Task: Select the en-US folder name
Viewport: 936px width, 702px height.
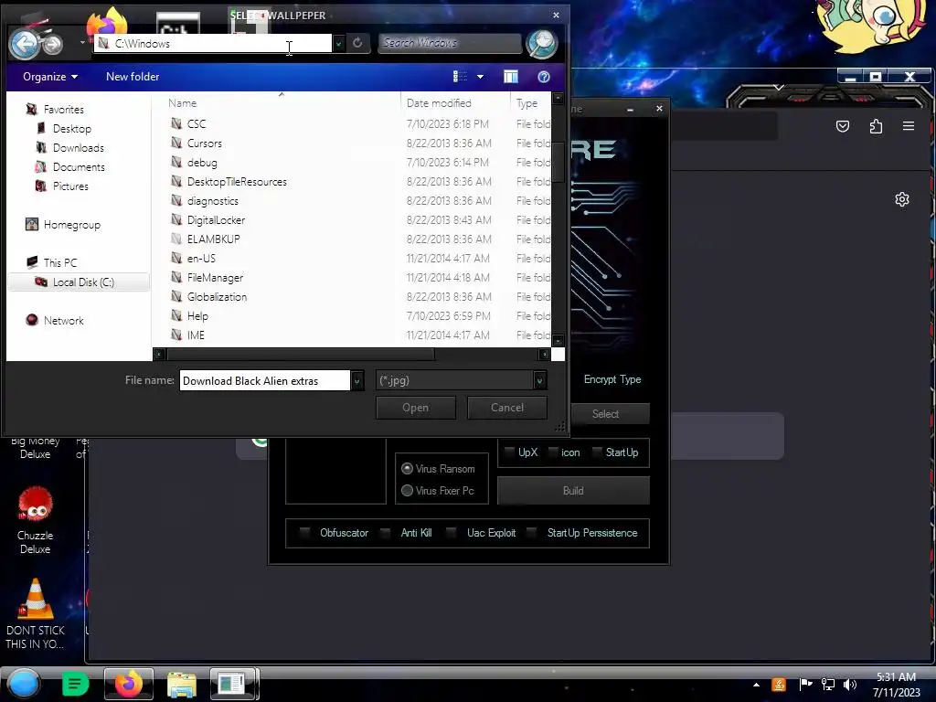Action: (x=201, y=258)
